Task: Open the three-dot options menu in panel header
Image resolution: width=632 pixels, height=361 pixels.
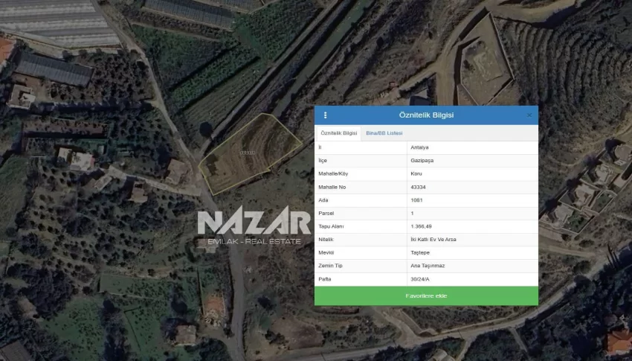Action: 325,115
